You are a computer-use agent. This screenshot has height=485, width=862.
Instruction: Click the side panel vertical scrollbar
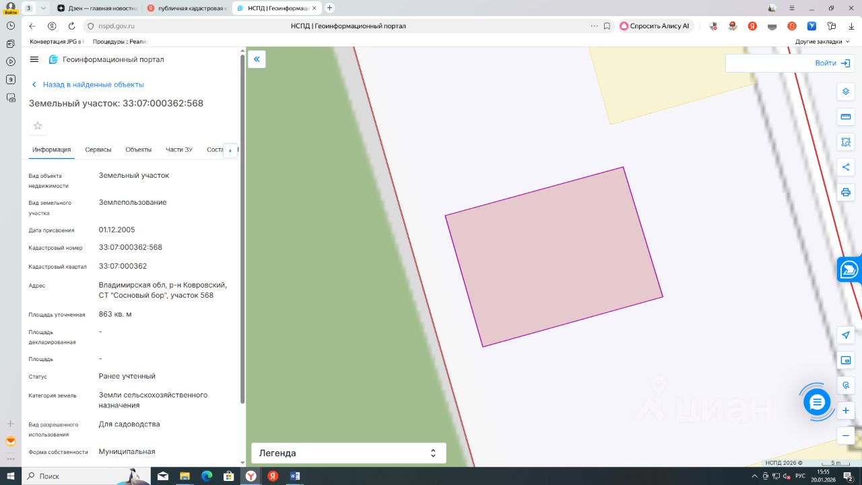point(242,229)
